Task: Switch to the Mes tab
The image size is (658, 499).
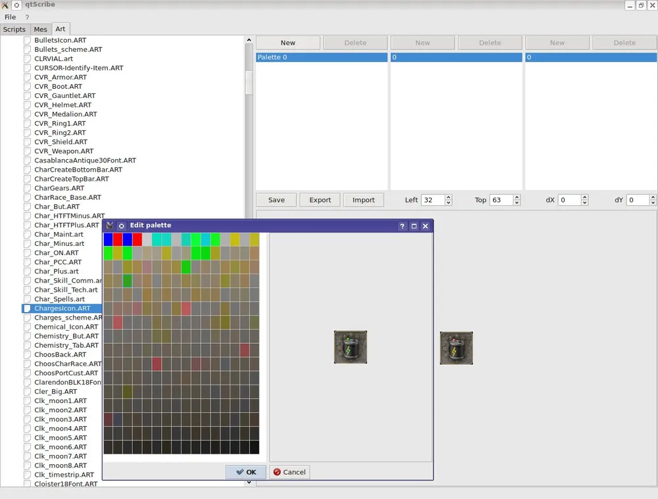Action: click(x=40, y=29)
